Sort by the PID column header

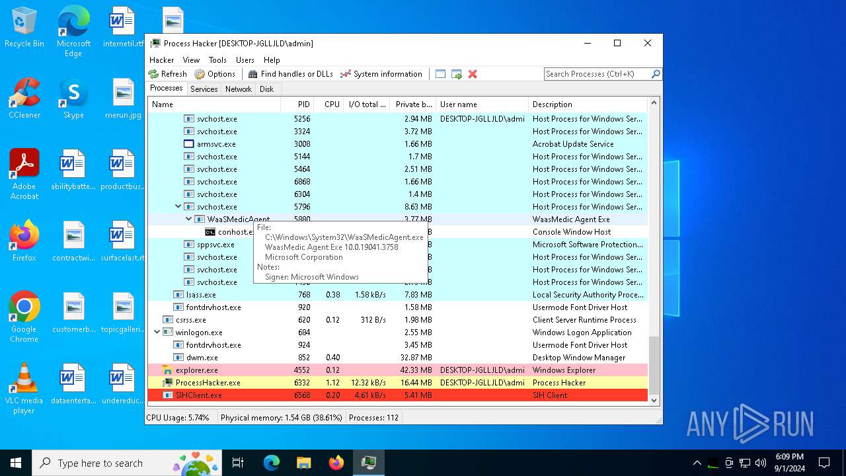tap(296, 104)
